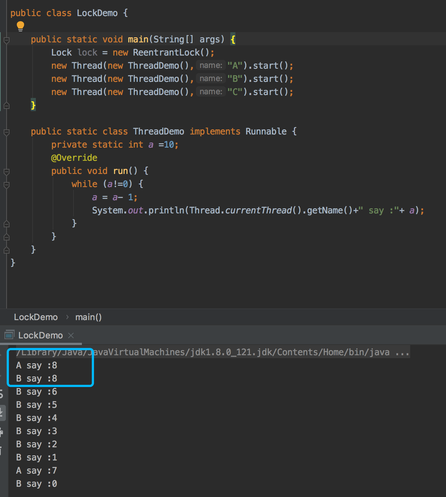Click console line 'B say :5'
This screenshot has width=446, height=497.
click(37, 405)
